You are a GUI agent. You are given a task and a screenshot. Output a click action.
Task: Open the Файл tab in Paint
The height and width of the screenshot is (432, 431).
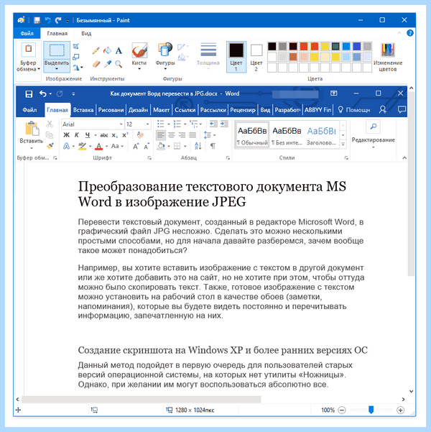27,33
